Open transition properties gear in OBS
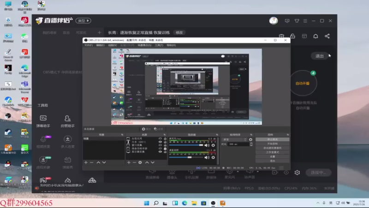The height and width of the screenshot is (208, 369). pos(250,140)
